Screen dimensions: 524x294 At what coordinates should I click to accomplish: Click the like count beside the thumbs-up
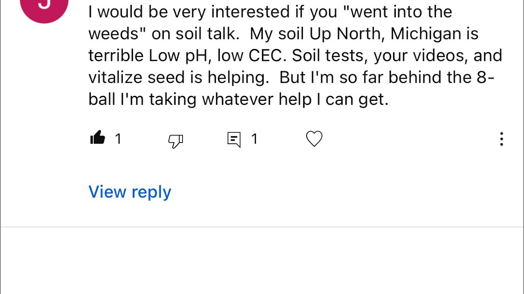pos(118,139)
